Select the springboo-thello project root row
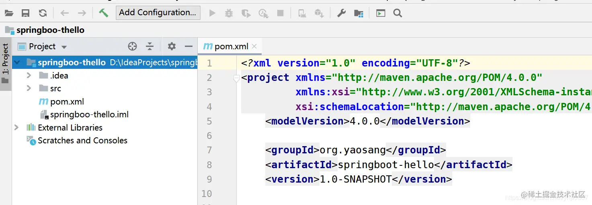Screen dimensions: 592x205 pyautogui.click(x=104, y=62)
